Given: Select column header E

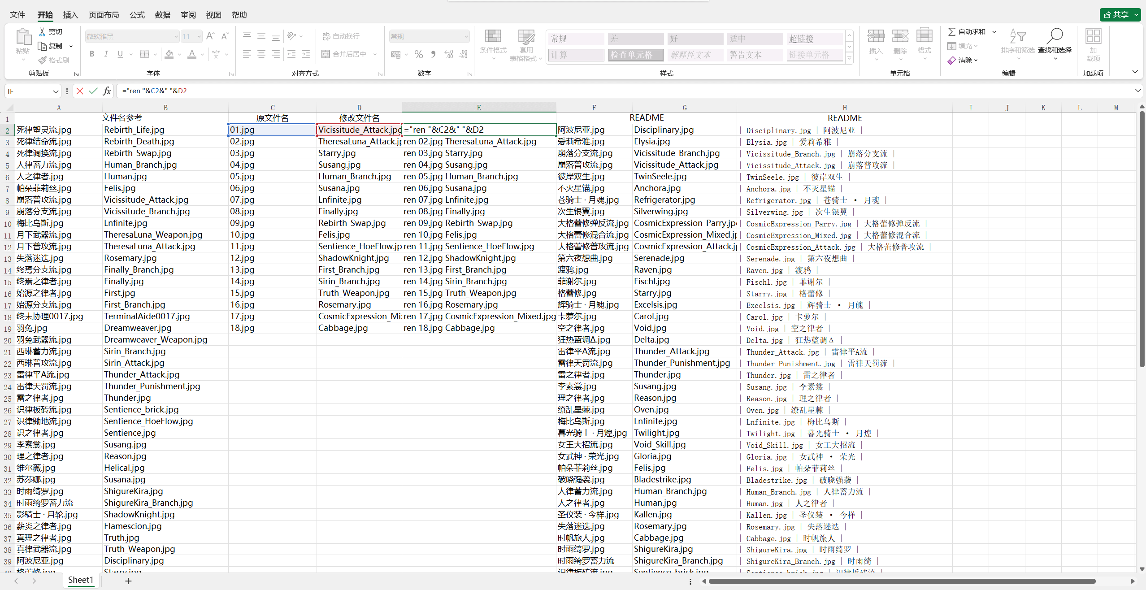Looking at the screenshot, I should [479, 108].
